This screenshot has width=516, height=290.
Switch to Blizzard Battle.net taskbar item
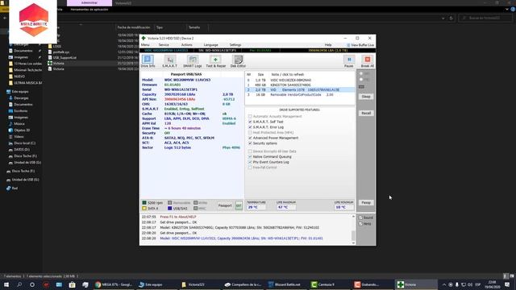pyautogui.click(x=287, y=284)
